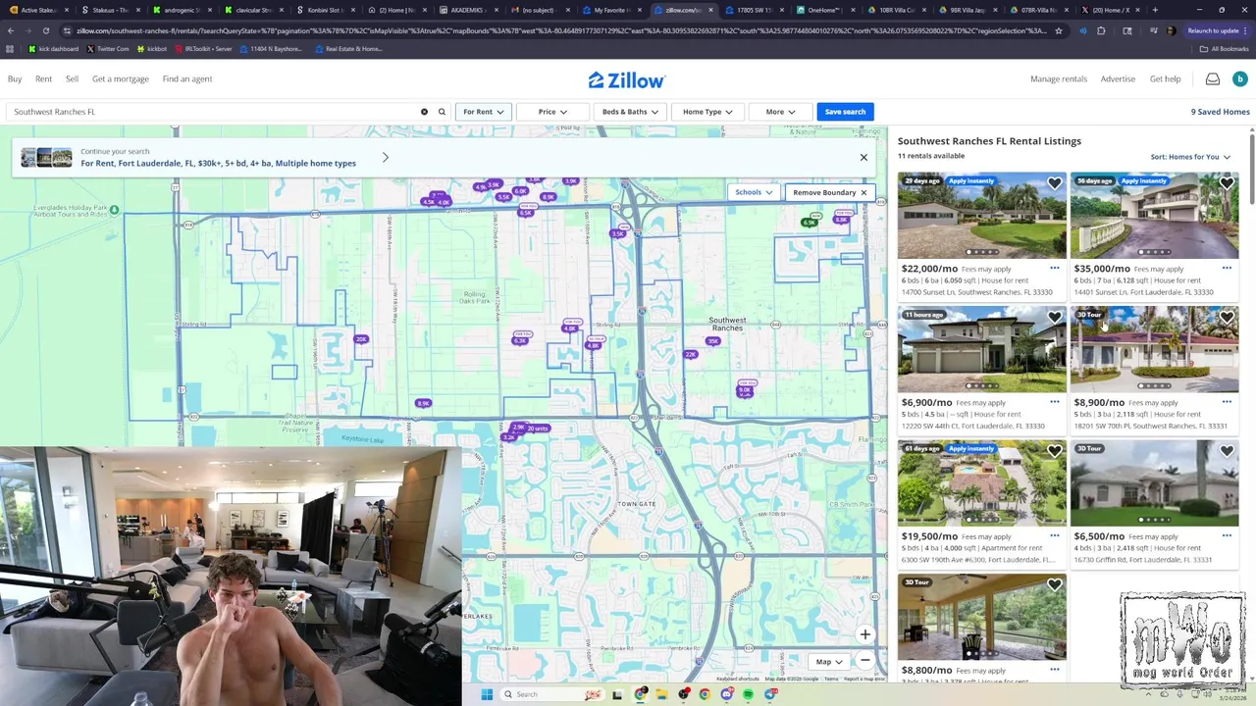Zoom in on the map
Image resolution: width=1256 pixels, height=706 pixels.
[x=864, y=634]
